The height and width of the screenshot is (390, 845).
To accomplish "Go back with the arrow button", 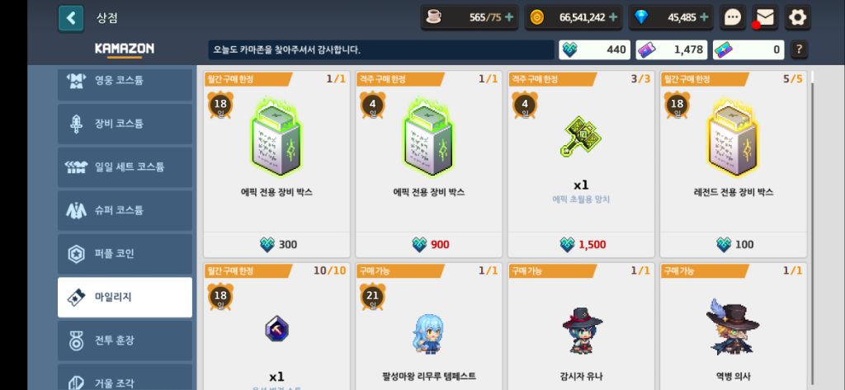I will (x=71, y=18).
